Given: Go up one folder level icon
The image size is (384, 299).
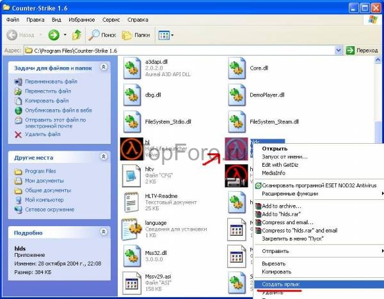Looking at the screenshot, I should click(77, 35).
